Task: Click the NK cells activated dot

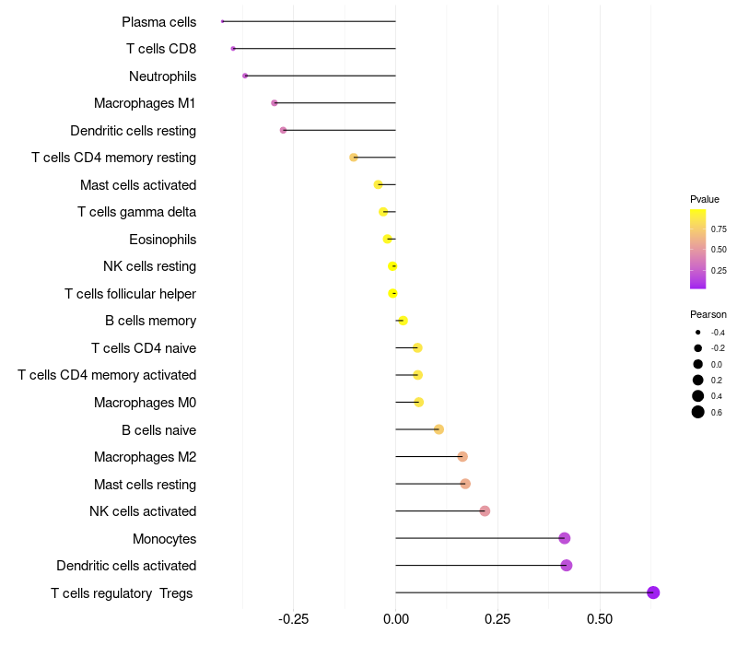Action: pyautogui.click(x=485, y=511)
